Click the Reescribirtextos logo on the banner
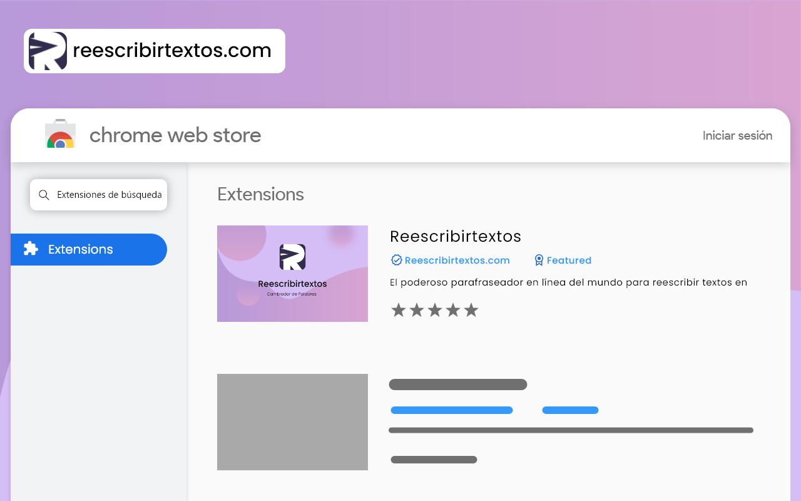 [292, 257]
